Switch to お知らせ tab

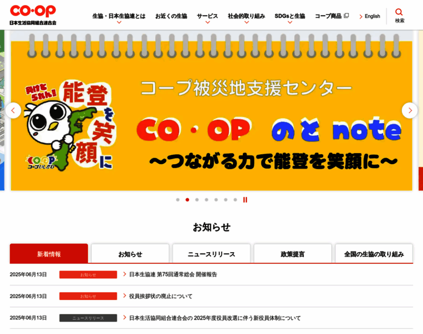[130, 254]
